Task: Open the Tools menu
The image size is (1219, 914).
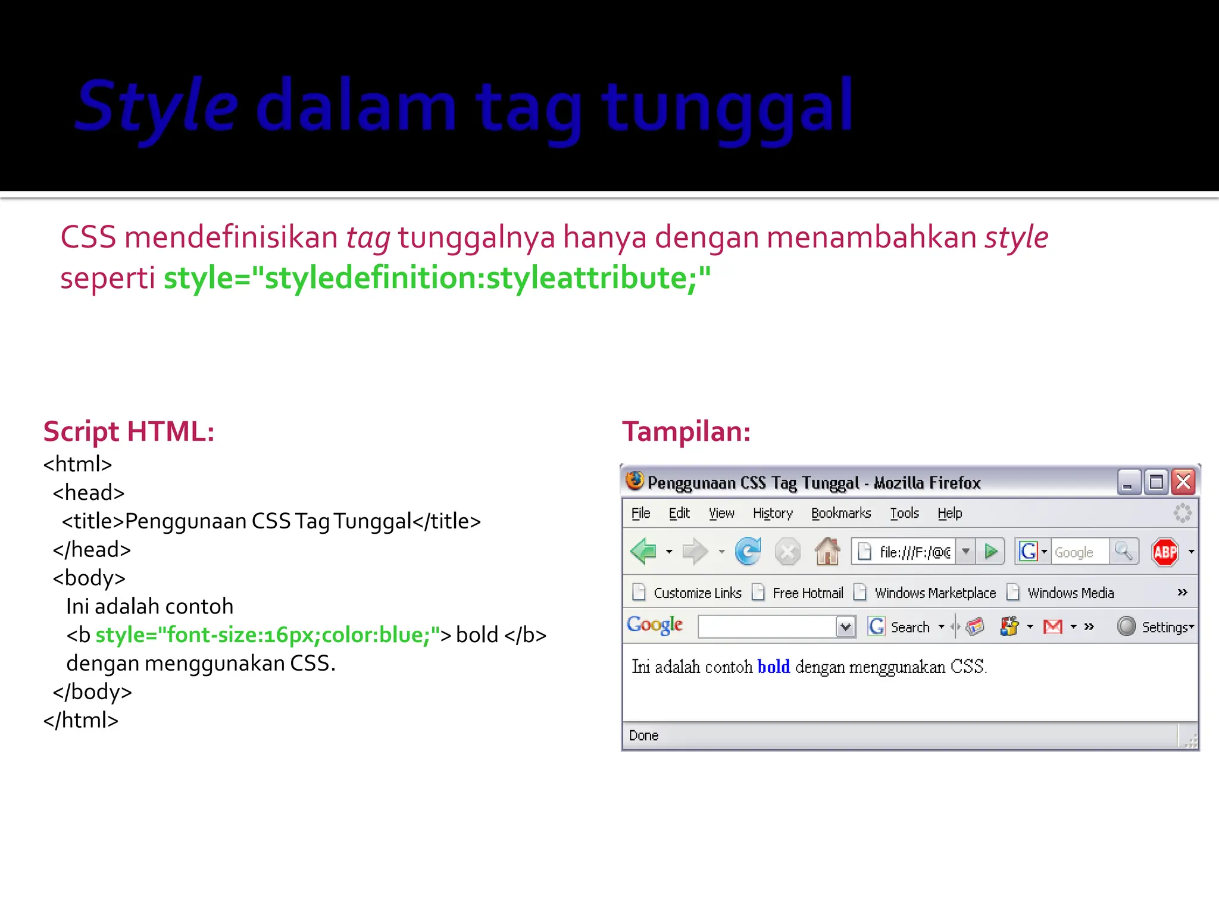Action: [x=904, y=514]
